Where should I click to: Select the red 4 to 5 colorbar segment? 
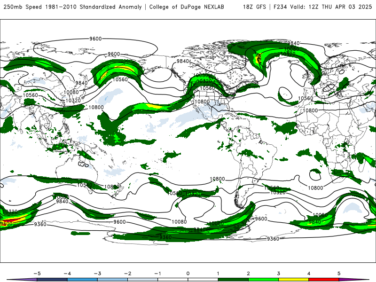tap(324, 280)
